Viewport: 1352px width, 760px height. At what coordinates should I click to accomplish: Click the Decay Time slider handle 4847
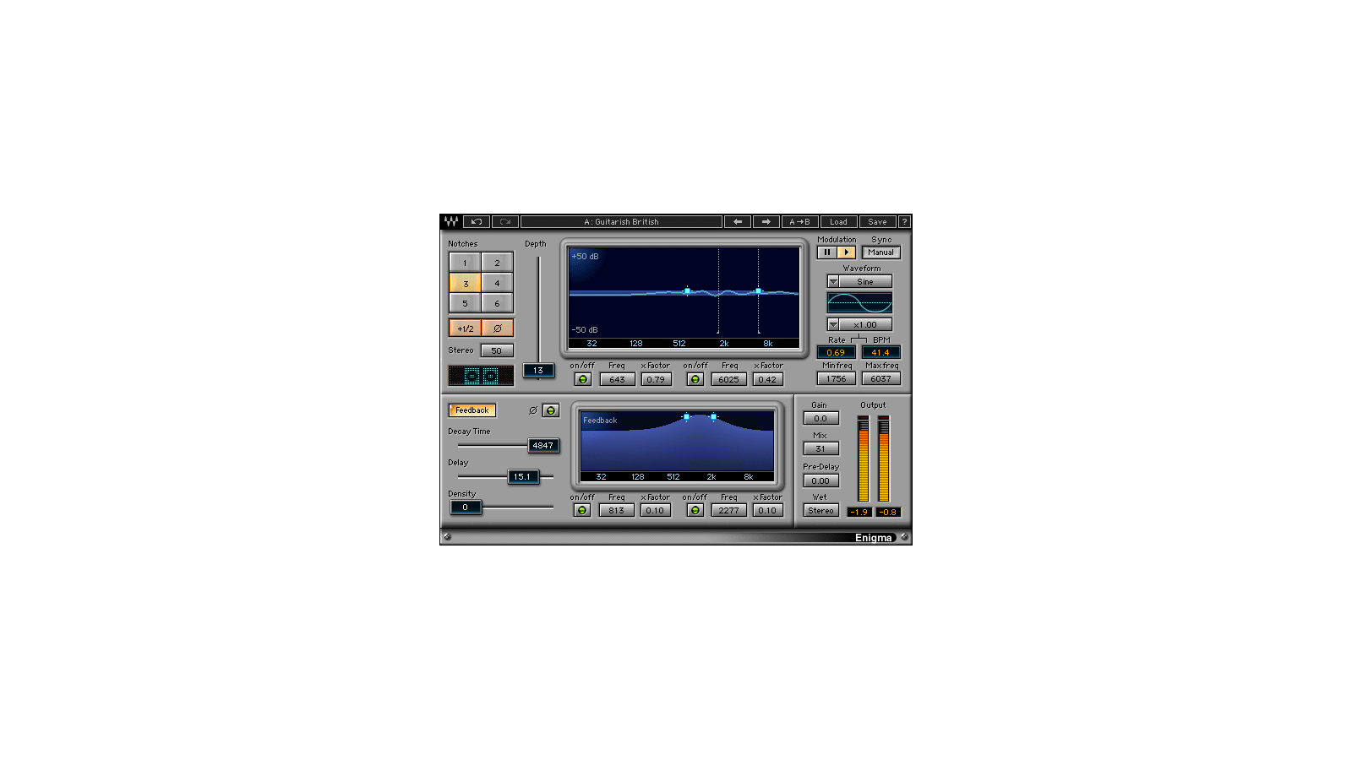543,445
